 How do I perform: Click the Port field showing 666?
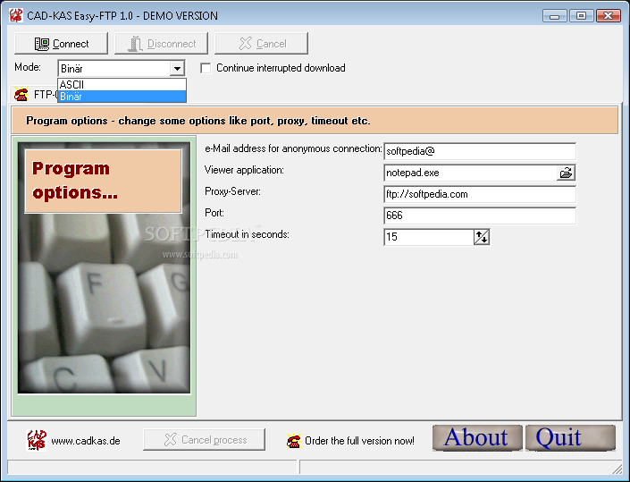(x=480, y=216)
